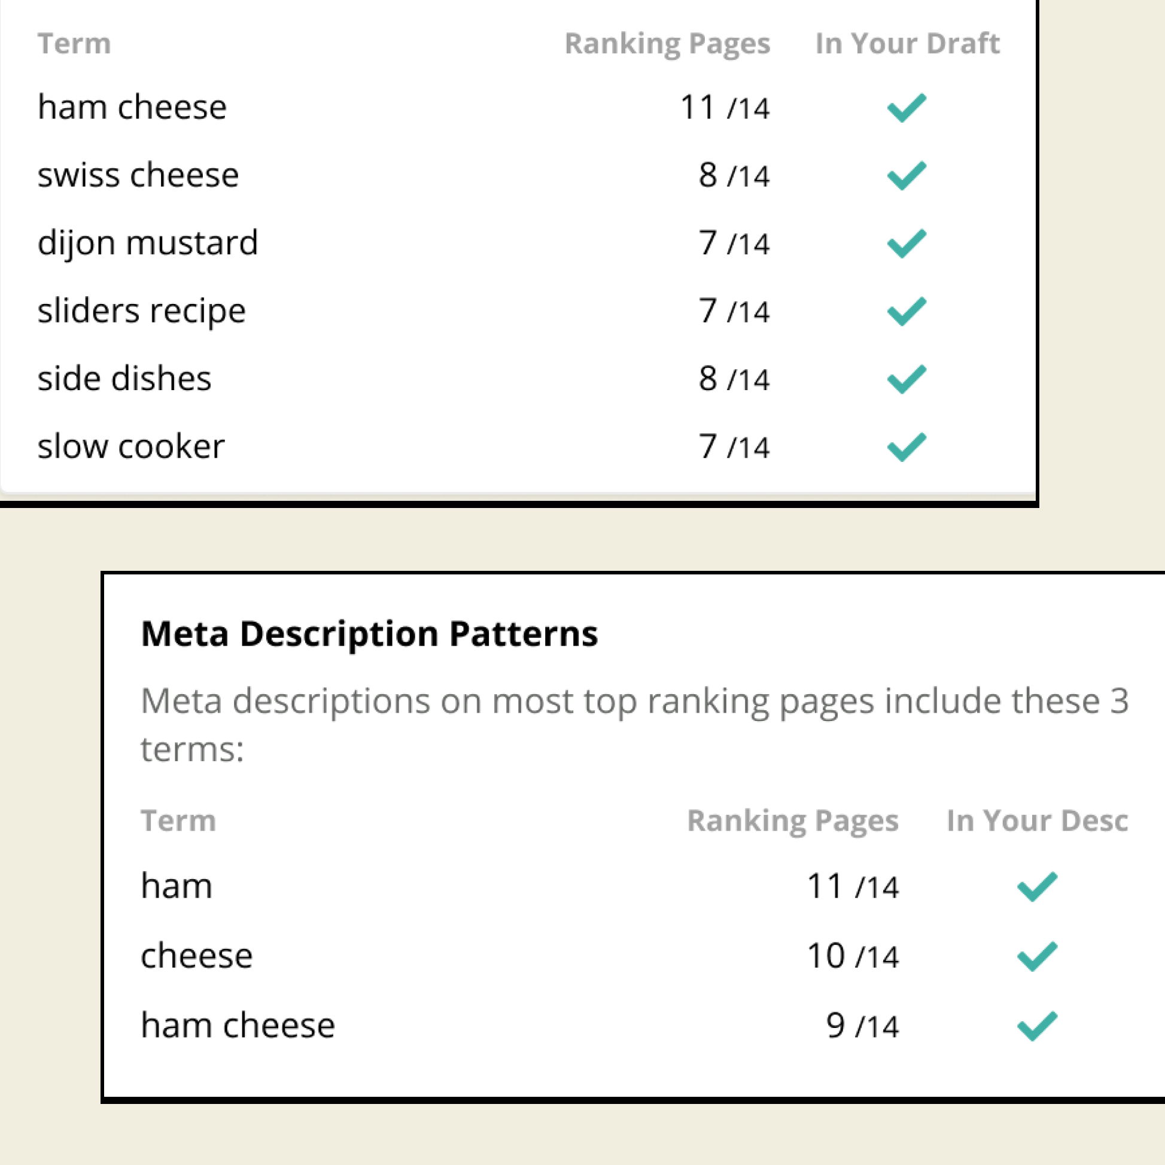Click the '10 /14' ranking pages value
This screenshot has height=1165, width=1165.
[x=853, y=956]
